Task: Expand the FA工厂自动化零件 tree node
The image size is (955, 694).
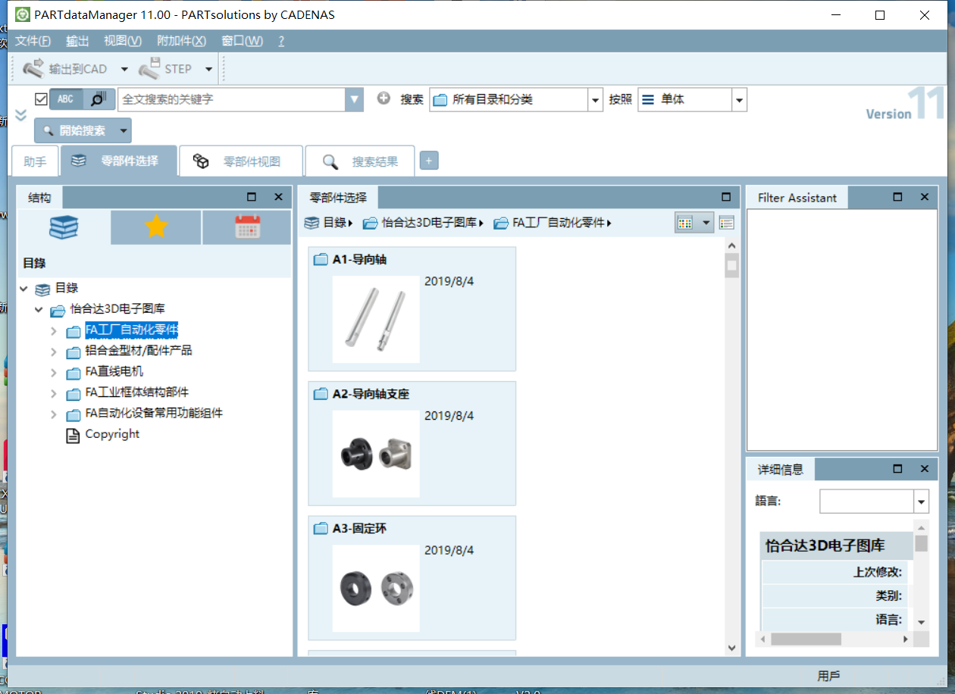Action: click(53, 331)
